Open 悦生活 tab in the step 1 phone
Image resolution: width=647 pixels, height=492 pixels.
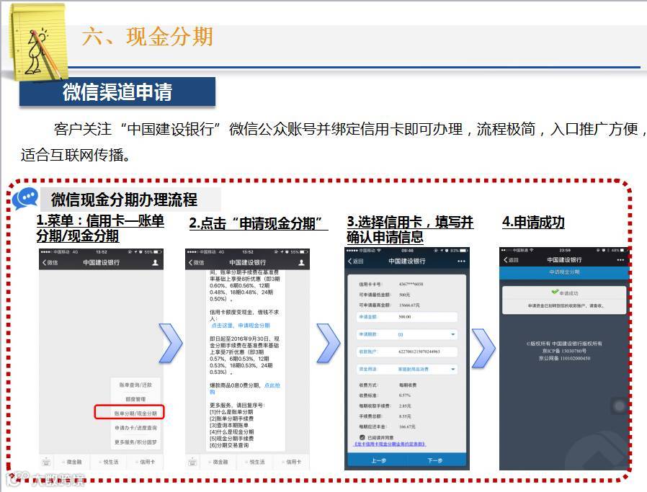(x=109, y=462)
